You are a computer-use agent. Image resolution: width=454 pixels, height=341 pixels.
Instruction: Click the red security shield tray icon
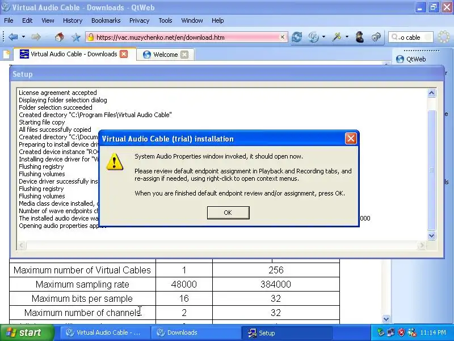[401, 332]
